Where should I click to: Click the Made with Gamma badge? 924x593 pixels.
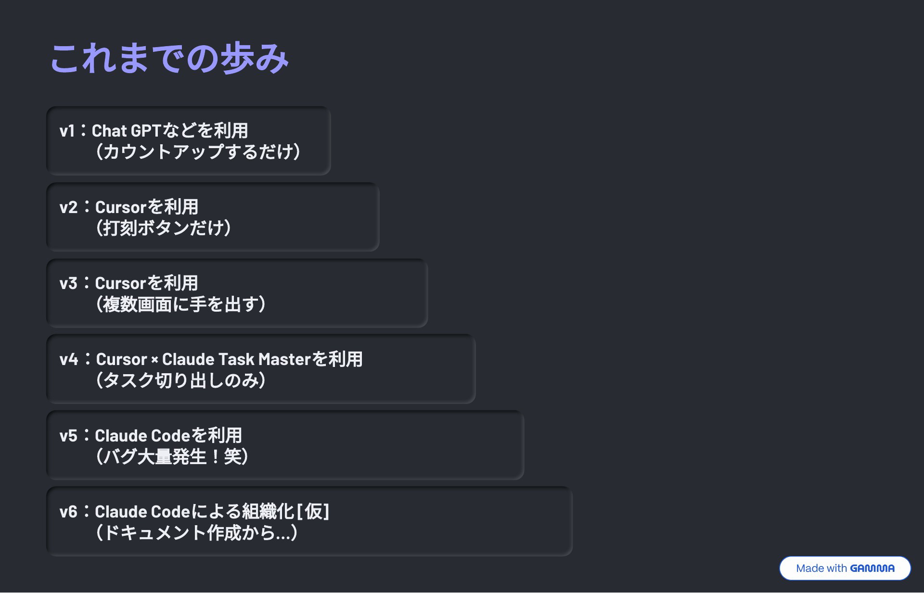click(845, 568)
